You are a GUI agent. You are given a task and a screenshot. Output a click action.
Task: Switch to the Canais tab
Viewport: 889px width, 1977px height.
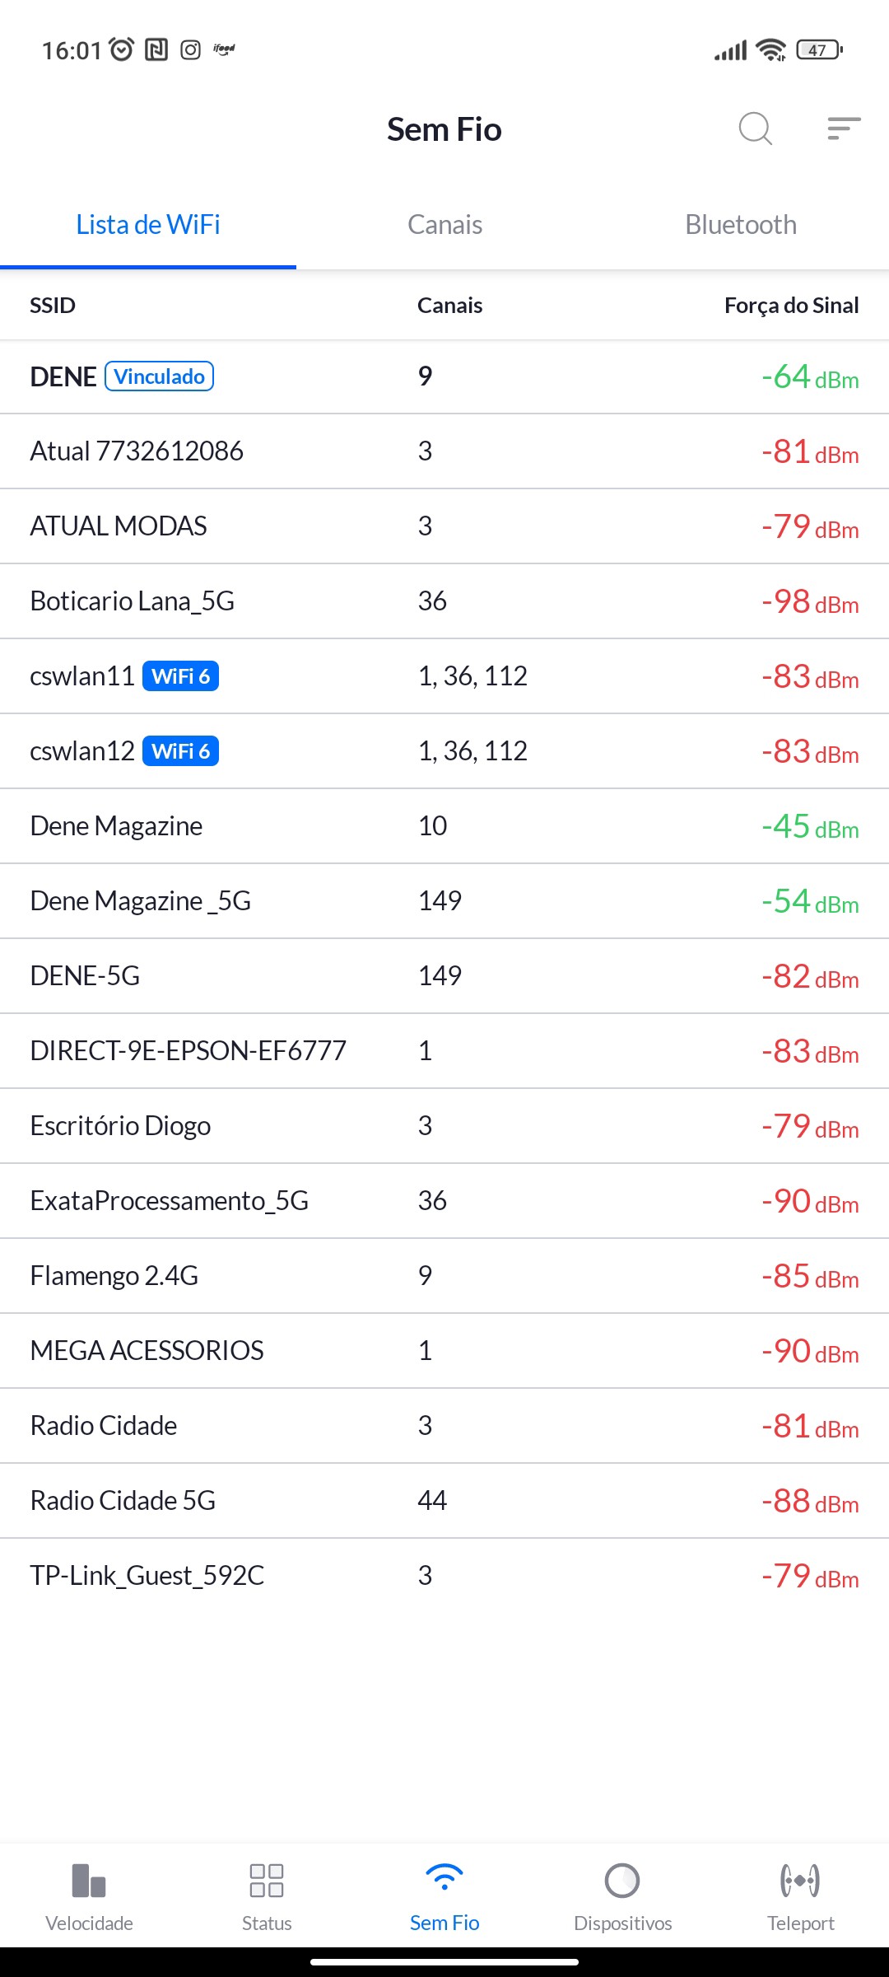[x=444, y=225]
